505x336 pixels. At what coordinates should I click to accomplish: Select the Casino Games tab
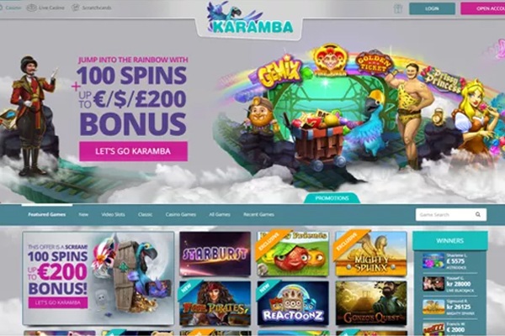click(181, 214)
